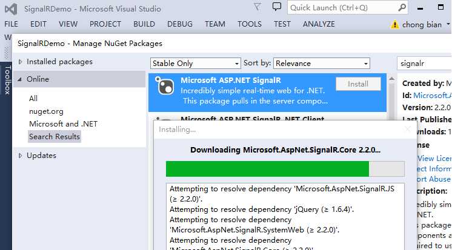Click the Install button for SignalR
452x250 pixels.
coord(358,84)
